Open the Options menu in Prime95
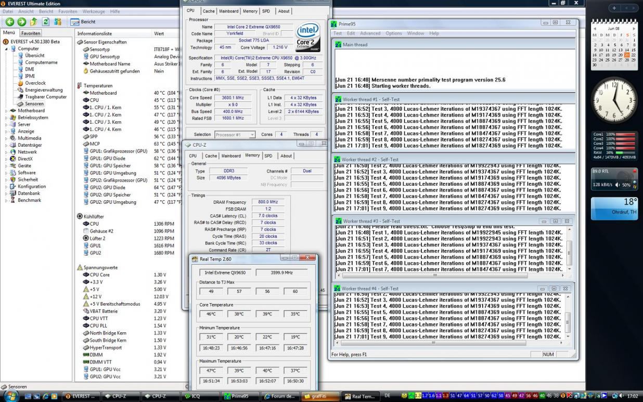This screenshot has width=643, height=402. [x=393, y=33]
